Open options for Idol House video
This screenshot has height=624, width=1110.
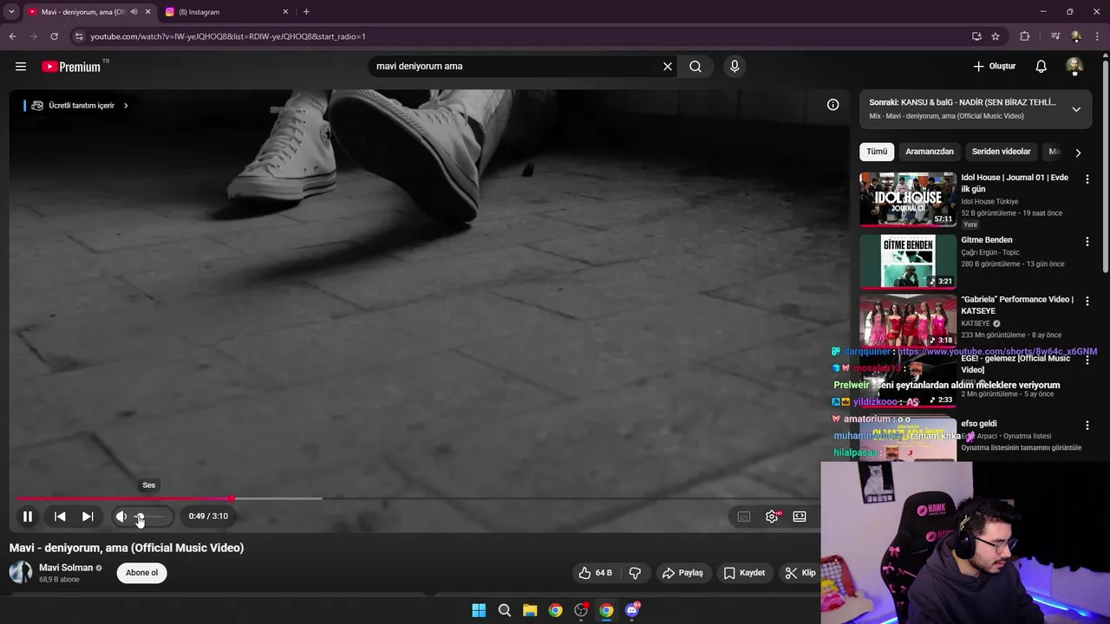[1087, 179]
